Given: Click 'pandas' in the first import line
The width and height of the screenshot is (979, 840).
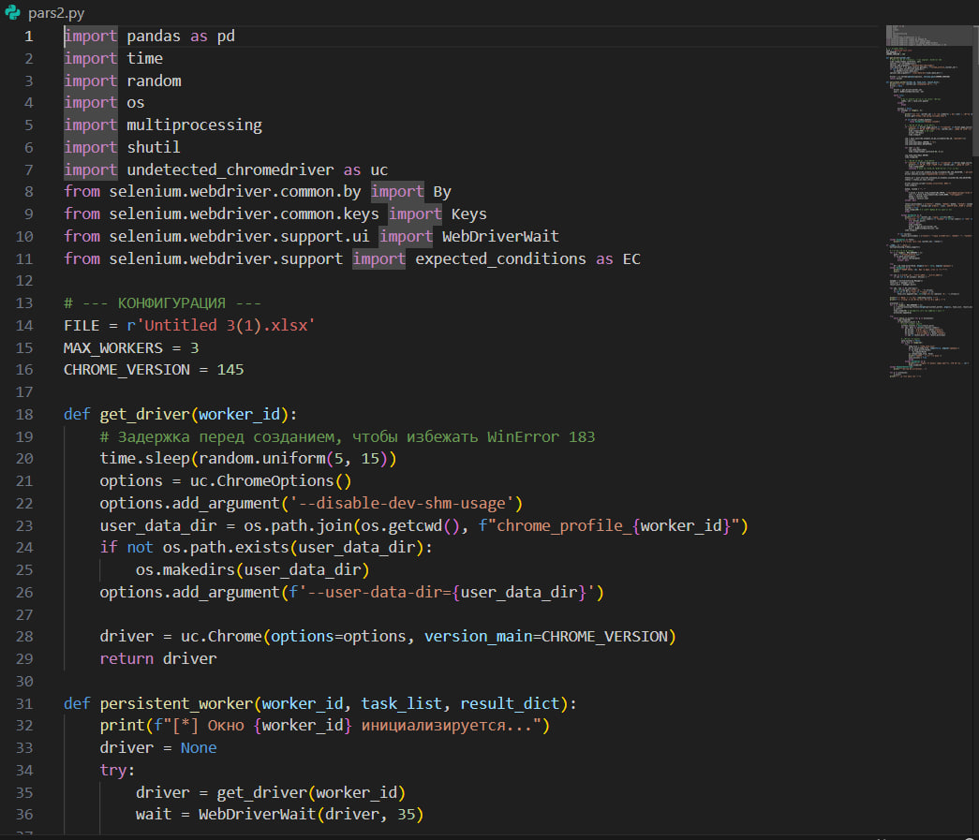Looking at the screenshot, I should [154, 37].
